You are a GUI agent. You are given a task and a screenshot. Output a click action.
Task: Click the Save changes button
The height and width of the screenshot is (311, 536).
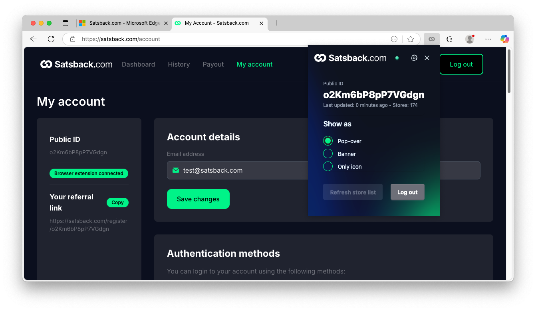point(198,199)
